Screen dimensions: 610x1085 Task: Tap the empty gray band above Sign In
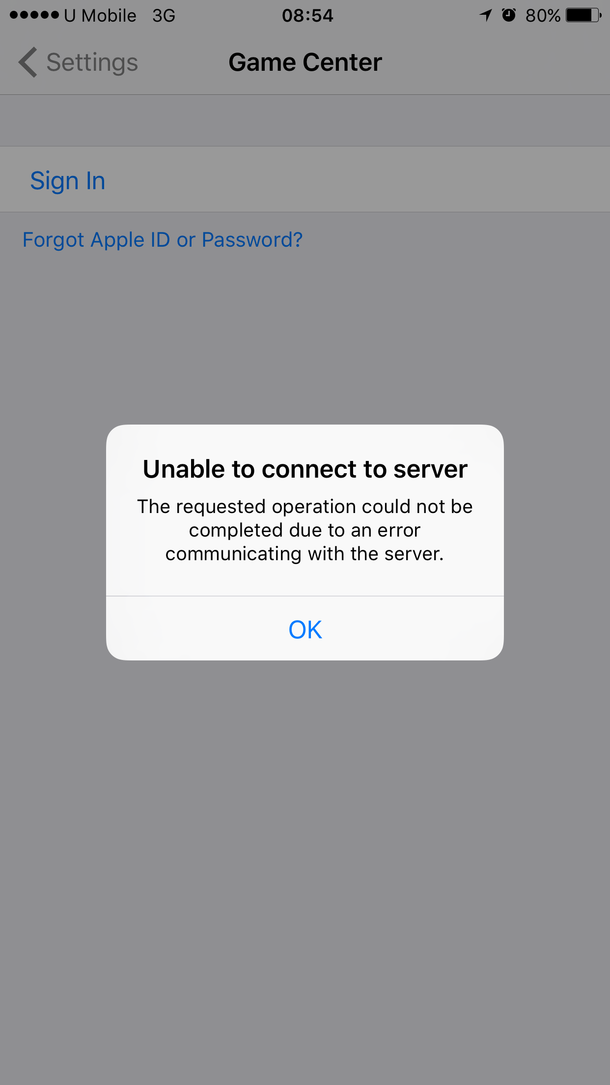click(x=305, y=120)
